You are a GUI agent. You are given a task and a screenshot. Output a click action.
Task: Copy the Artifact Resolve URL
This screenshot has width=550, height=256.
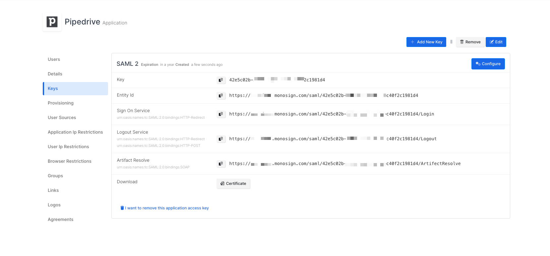(x=221, y=164)
